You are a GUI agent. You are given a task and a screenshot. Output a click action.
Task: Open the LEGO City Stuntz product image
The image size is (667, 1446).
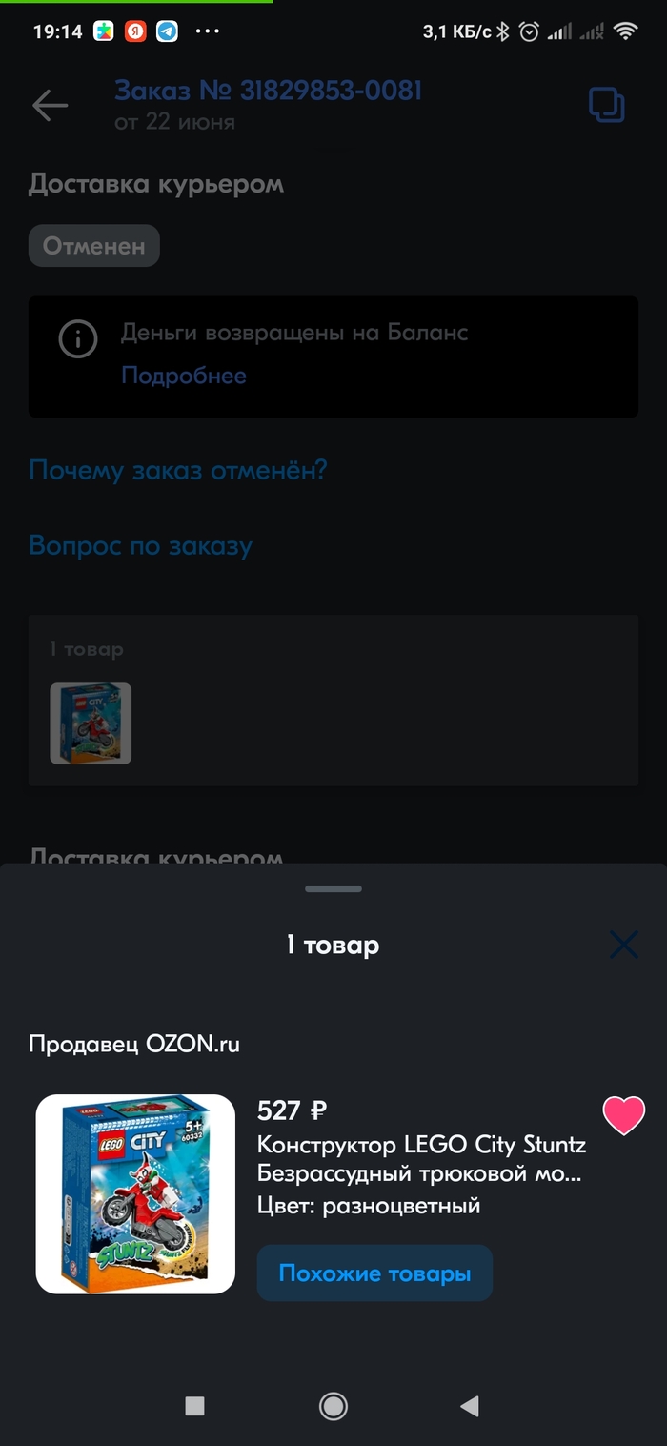pyautogui.click(x=135, y=1193)
